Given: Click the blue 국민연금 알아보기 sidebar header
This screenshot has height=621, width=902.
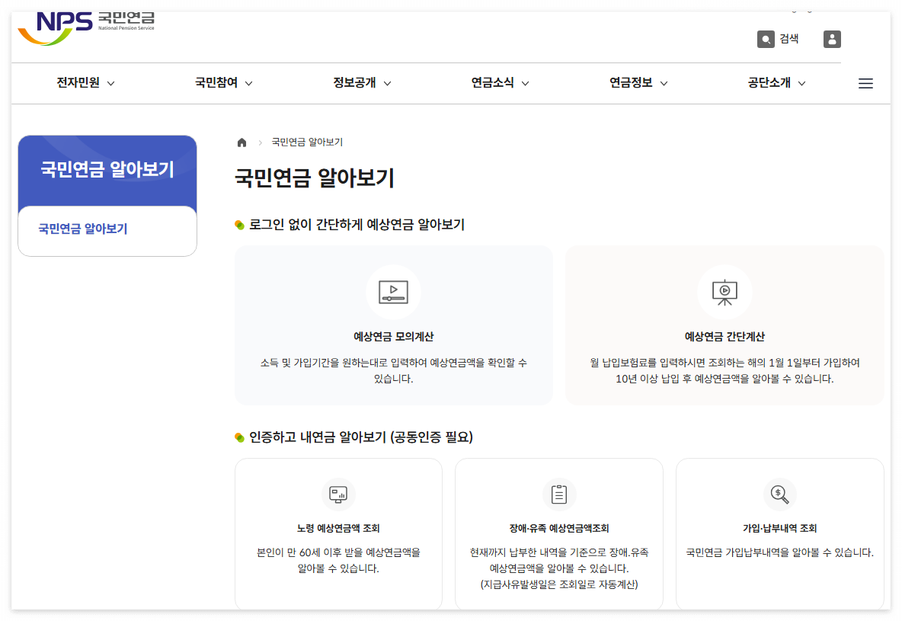Looking at the screenshot, I should coord(107,170).
